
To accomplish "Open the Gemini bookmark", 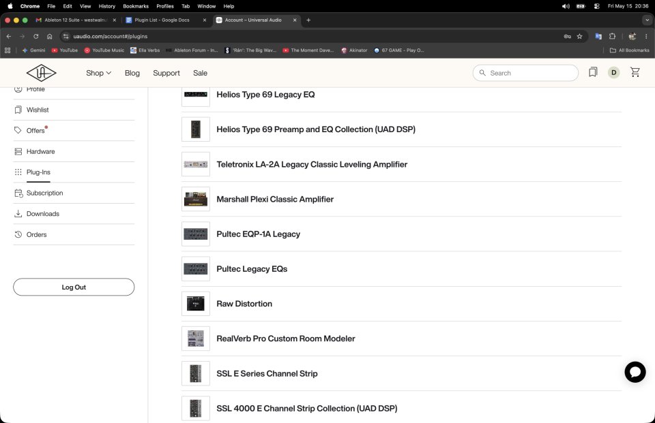I will (x=33, y=50).
